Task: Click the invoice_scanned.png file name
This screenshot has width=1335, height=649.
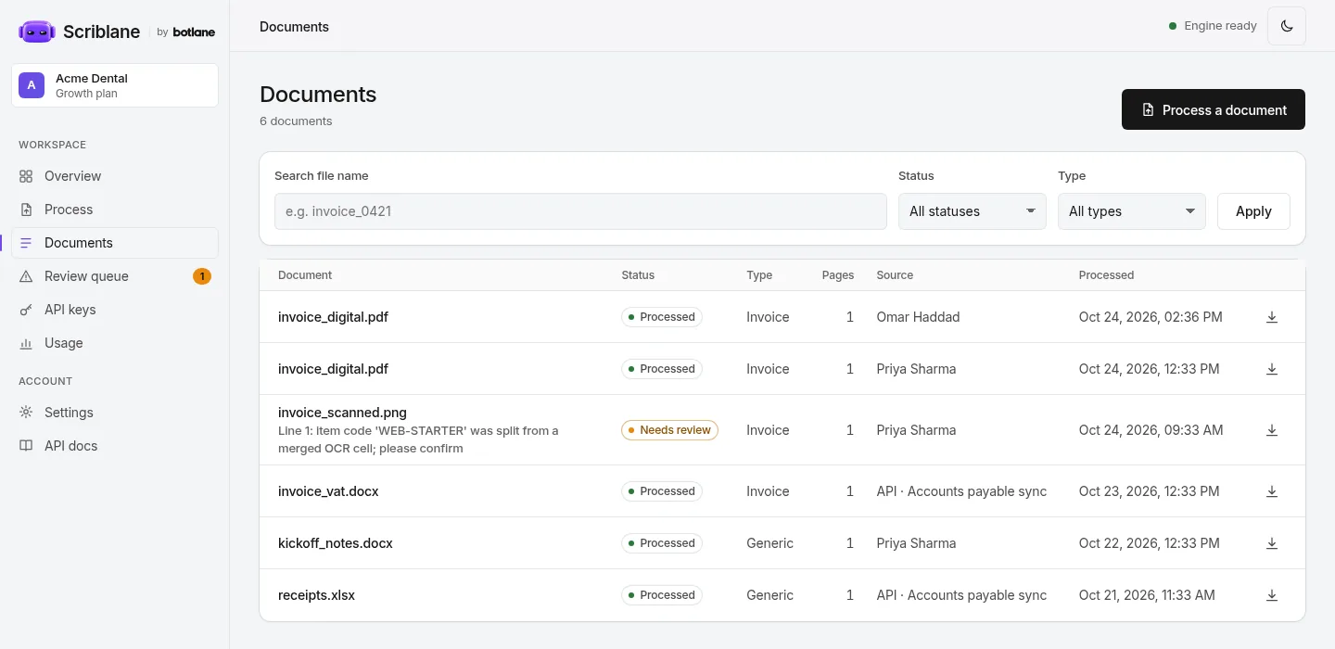Action: [342, 413]
